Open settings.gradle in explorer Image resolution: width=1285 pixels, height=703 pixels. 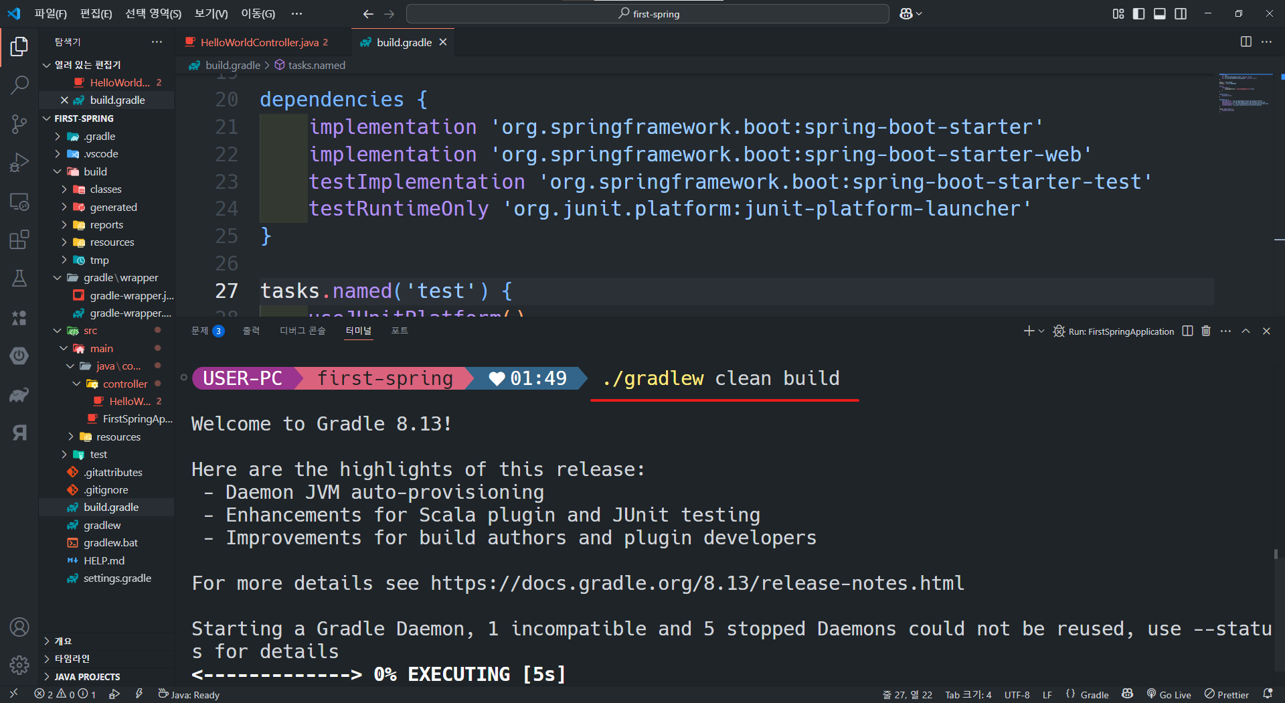point(117,578)
